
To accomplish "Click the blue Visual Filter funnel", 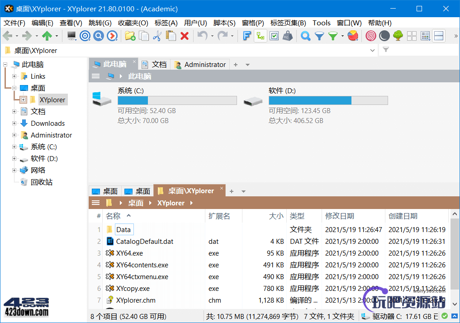I will [x=319, y=36].
